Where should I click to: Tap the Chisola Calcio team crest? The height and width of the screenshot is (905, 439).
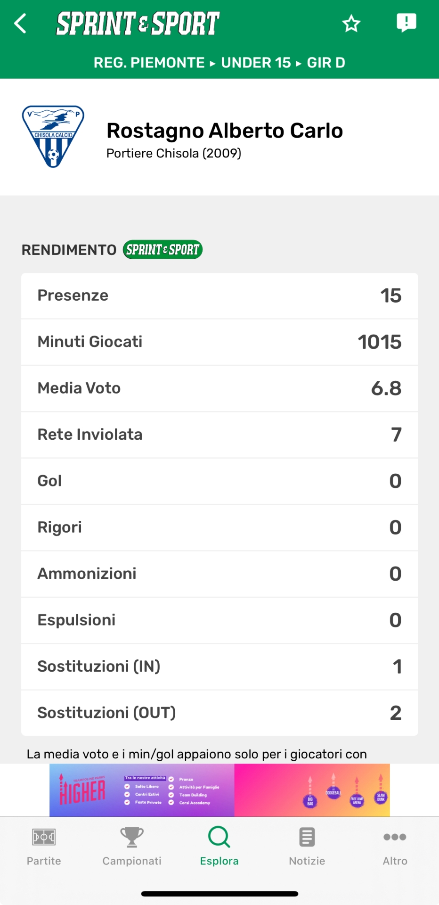point(53,136)
